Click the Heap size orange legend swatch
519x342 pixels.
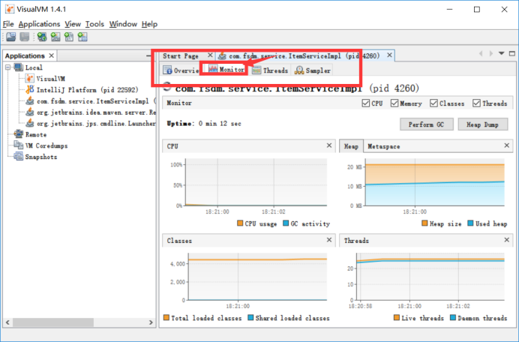(x=424, y=223)
